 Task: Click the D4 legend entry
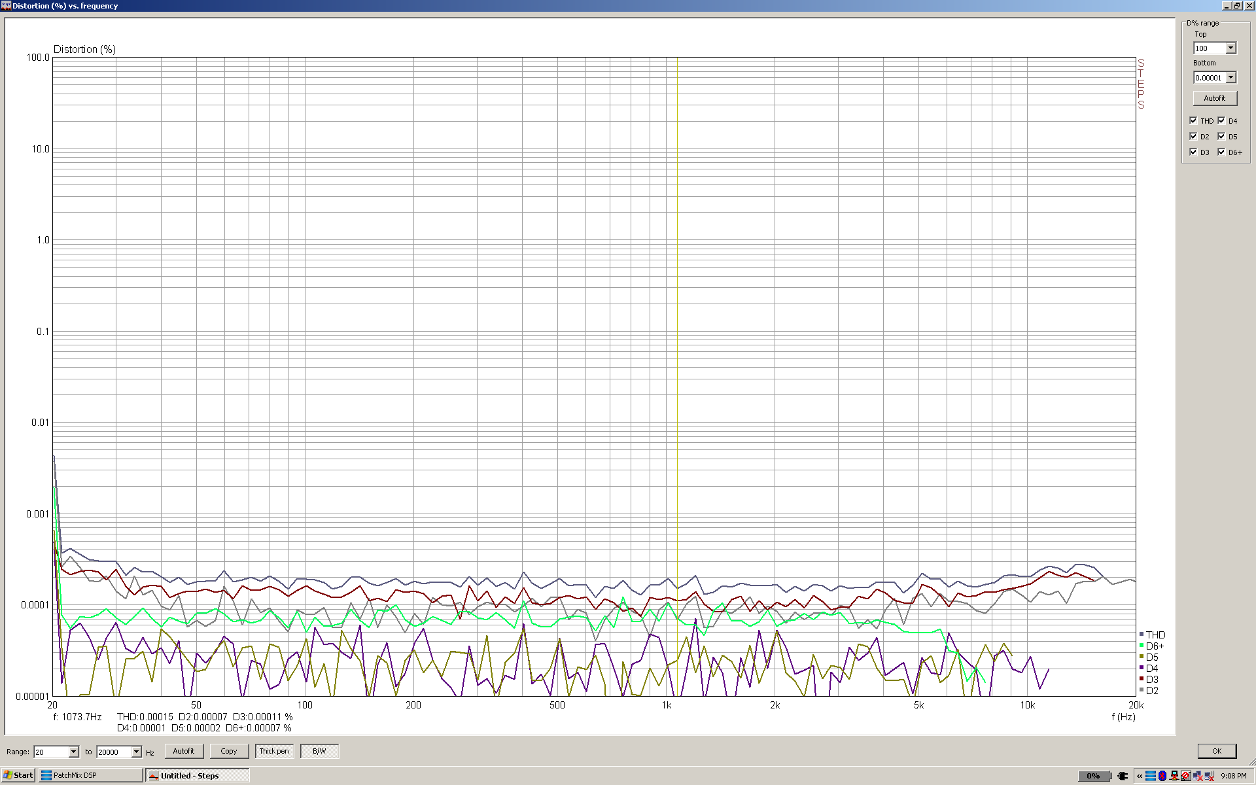coord(1149,668)
